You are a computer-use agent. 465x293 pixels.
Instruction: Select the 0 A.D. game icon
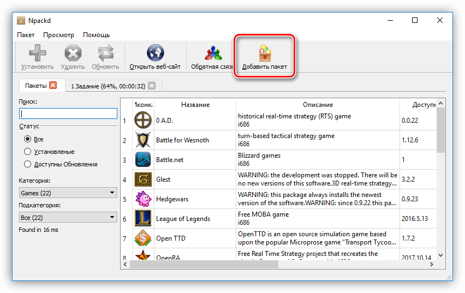click(x=143, y=120)
